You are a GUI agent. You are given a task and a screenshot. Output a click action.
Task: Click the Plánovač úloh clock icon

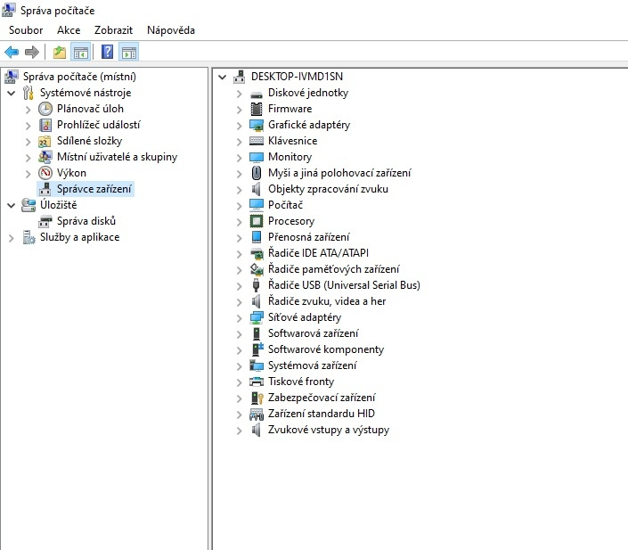[x=45, y=109]
